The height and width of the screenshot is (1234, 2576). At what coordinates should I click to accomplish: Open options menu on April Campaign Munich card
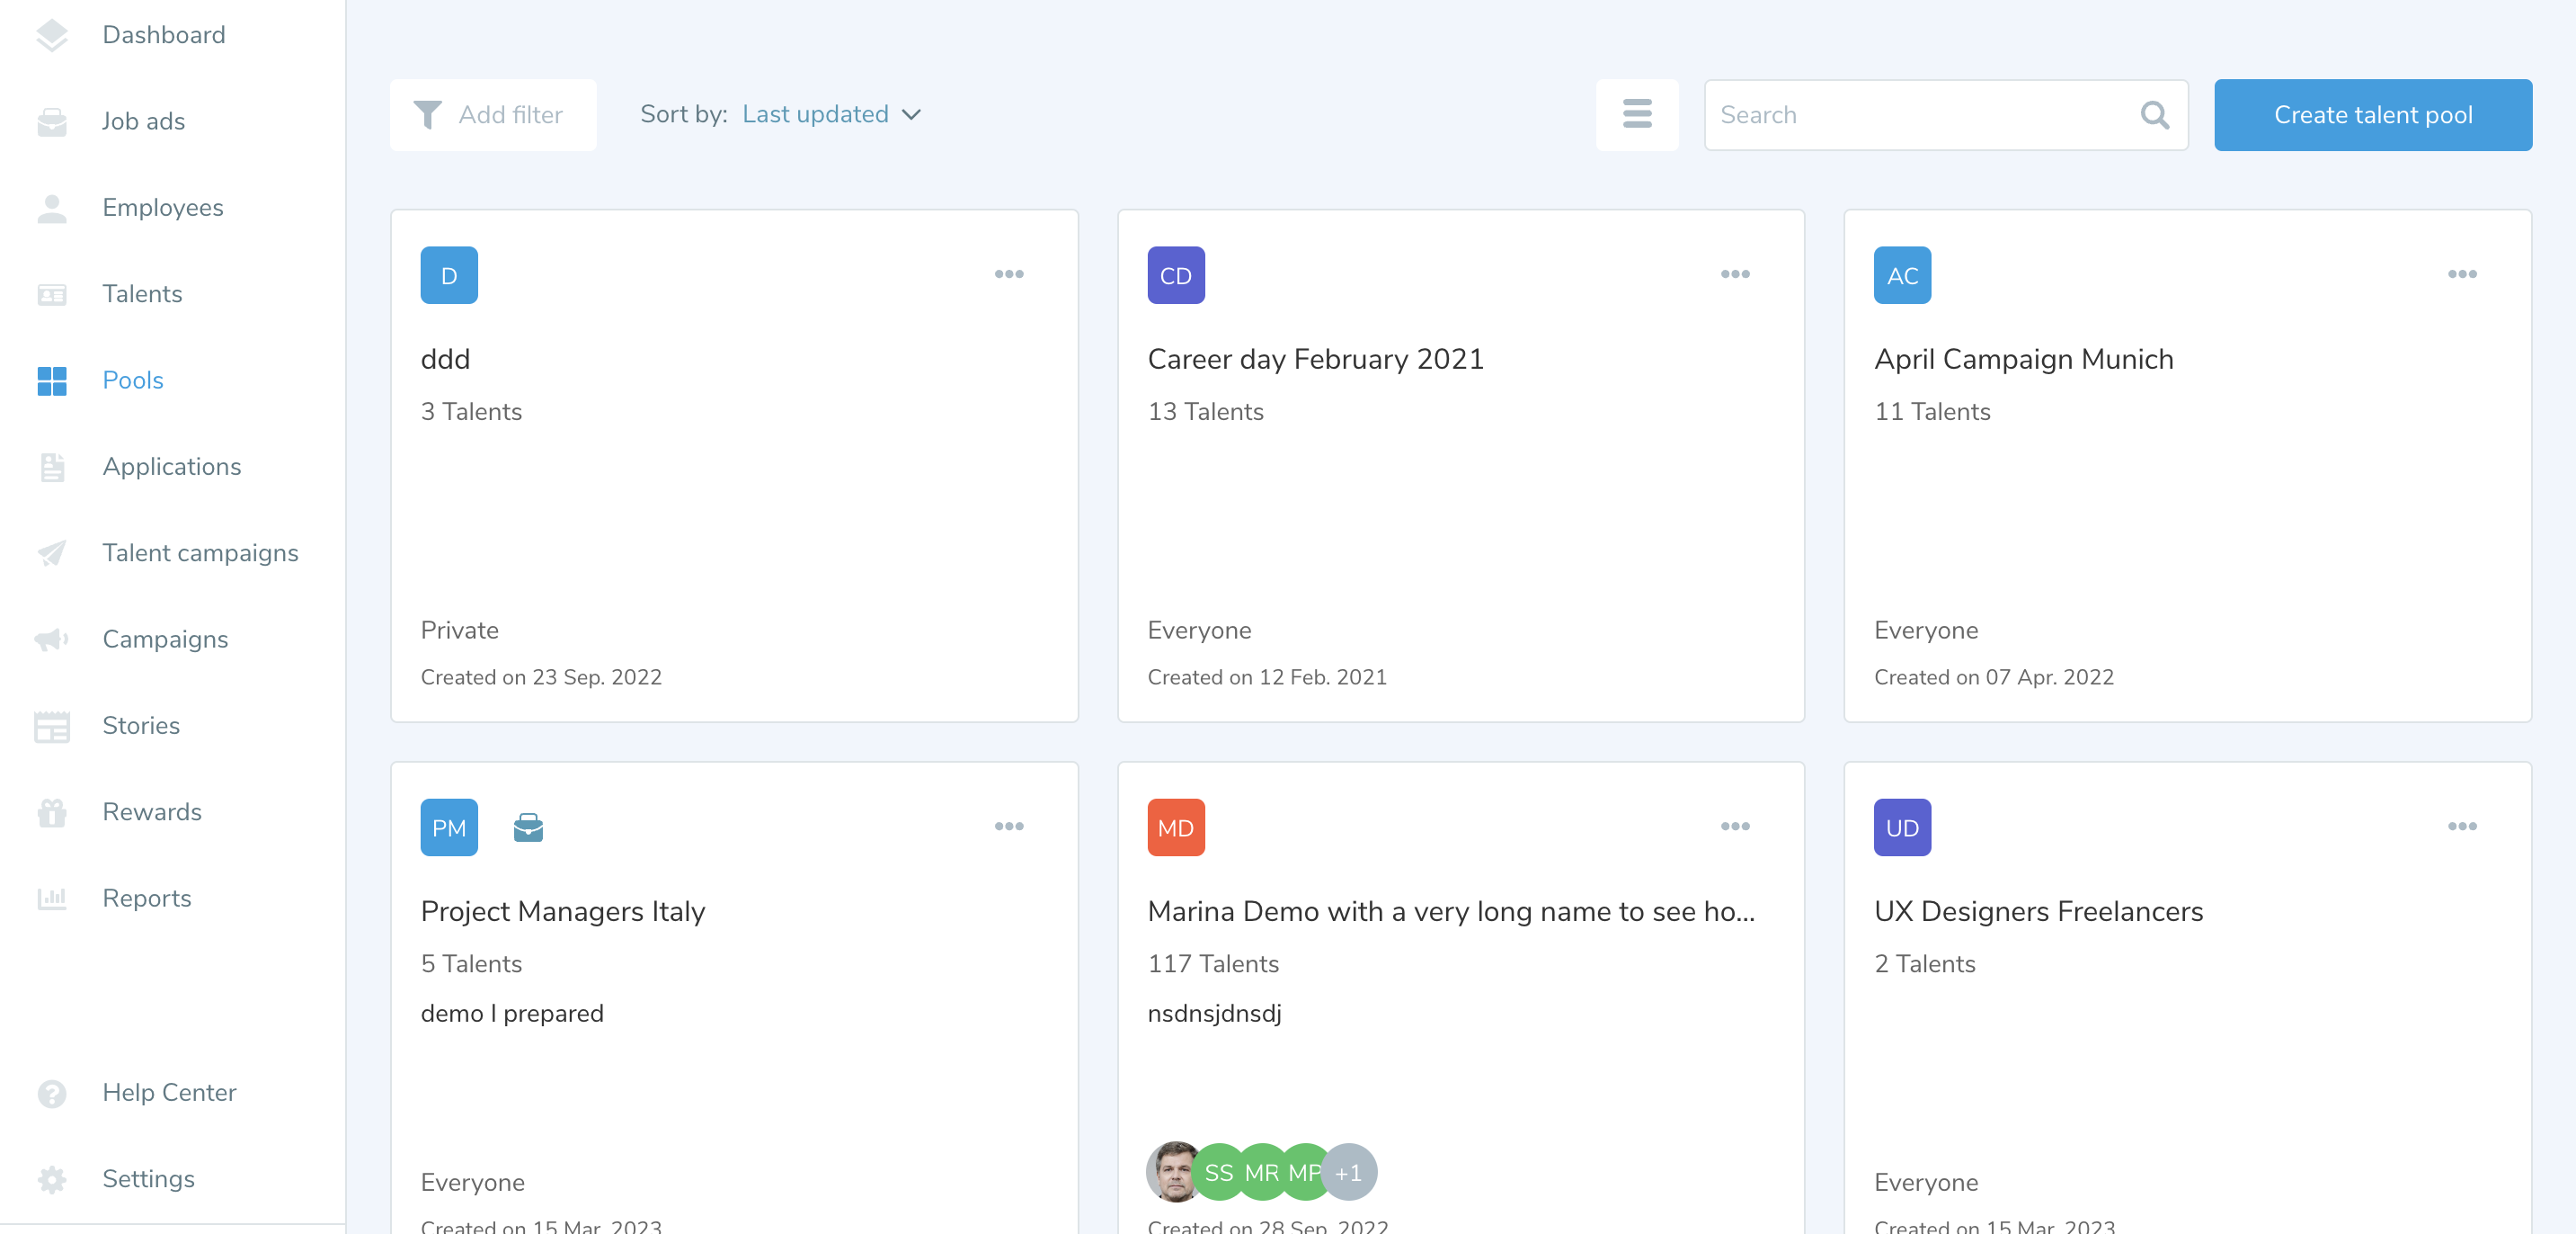pos(2461,274)
